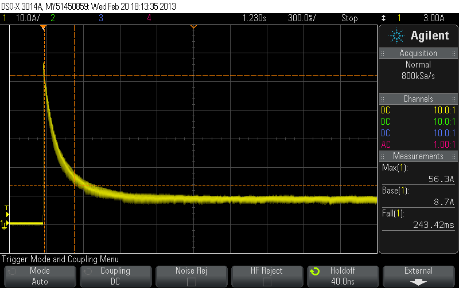Click the 1.230s delay value
459x288 pixels.
(x=254, y=18)
